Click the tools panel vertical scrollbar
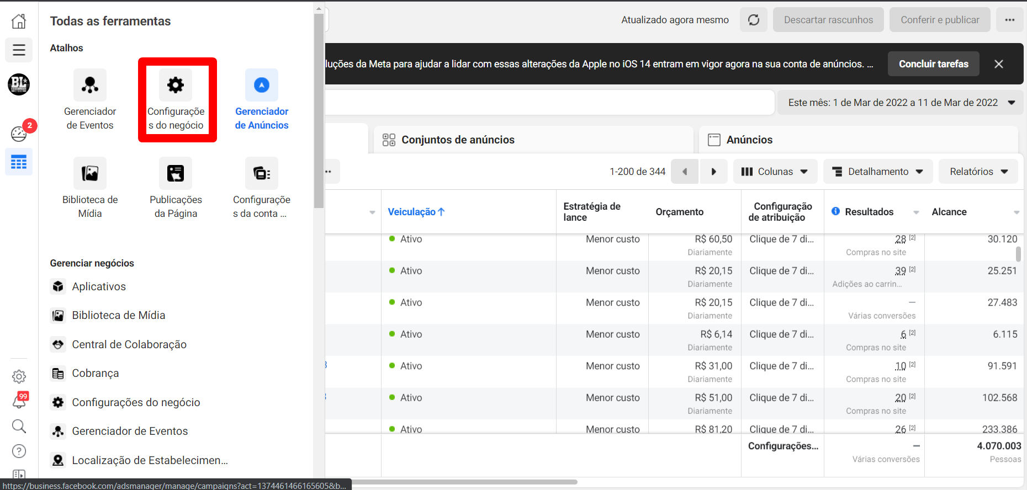Image resolution: width=1027 pixels, height=490 pixels. click(319, 110)
